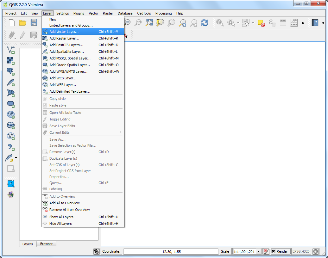Toggle the Render checkbox

pos(274,251)
